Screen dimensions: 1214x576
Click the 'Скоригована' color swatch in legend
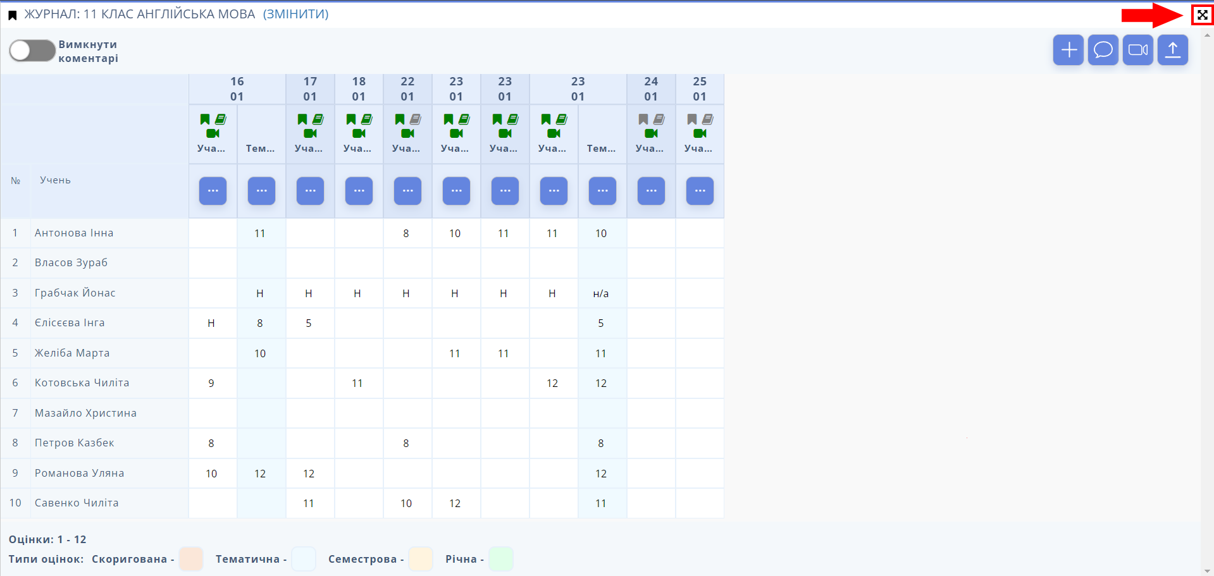click(191, 559)
